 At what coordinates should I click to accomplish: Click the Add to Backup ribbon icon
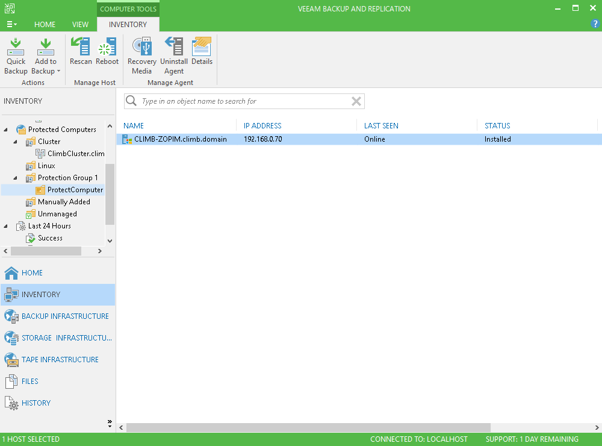click(x=45, y=46)
